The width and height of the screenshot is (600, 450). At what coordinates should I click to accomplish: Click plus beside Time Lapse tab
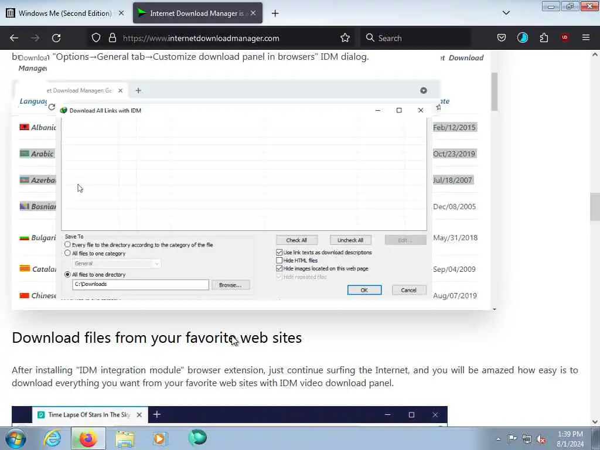click(x=156, y=414)
